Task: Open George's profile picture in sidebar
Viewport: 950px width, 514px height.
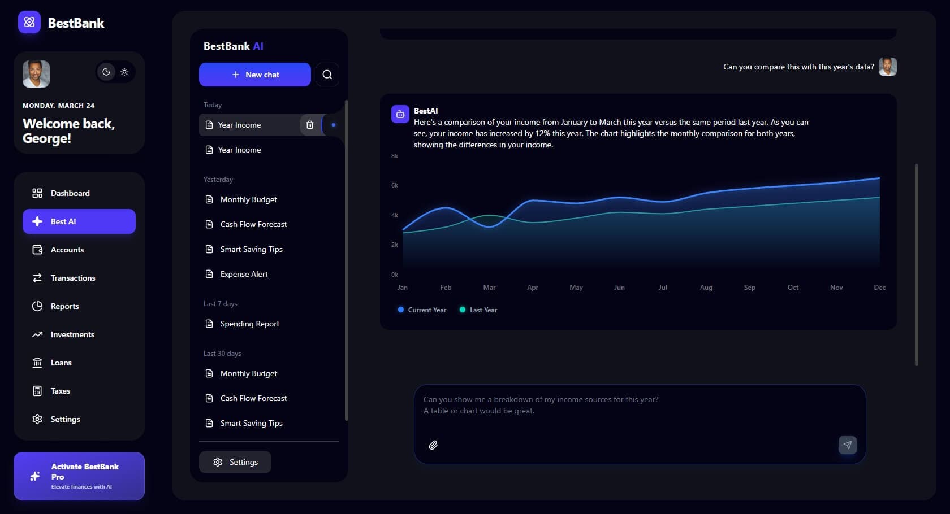Action: click(x=36, y=74)
